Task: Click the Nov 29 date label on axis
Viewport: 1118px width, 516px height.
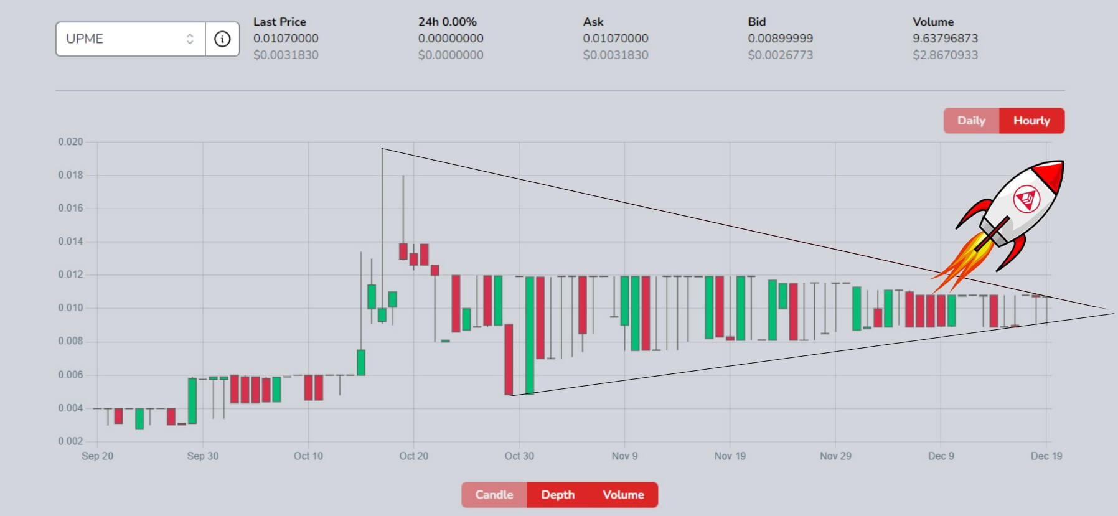Action: tap(835, 456)
